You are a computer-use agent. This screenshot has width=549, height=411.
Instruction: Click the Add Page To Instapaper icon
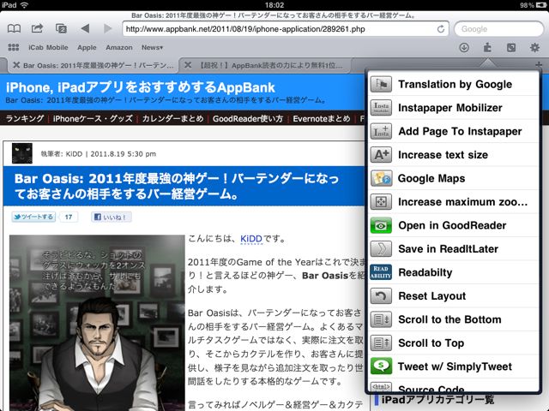tap(381, 131)
